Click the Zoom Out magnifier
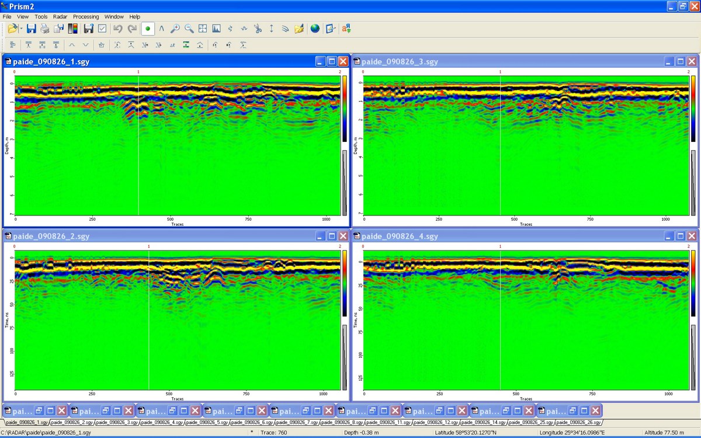Viewport: 701px width, 438px height. coord(189,29)
